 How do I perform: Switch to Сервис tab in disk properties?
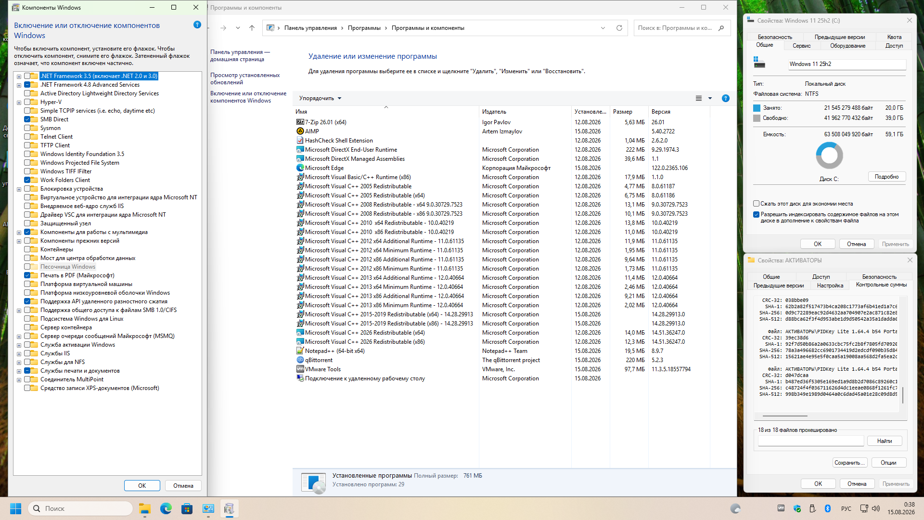(x=801, y=46)
